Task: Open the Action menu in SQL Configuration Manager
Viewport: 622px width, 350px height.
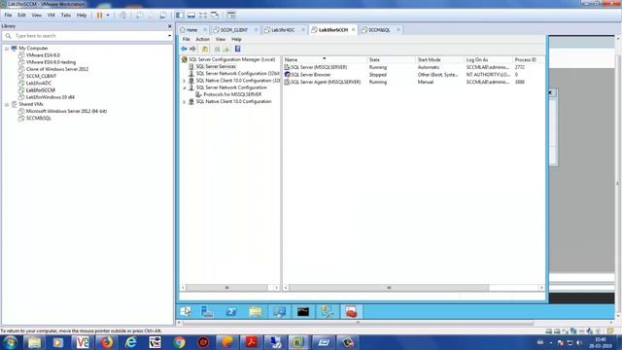Action: coord(202,39)
